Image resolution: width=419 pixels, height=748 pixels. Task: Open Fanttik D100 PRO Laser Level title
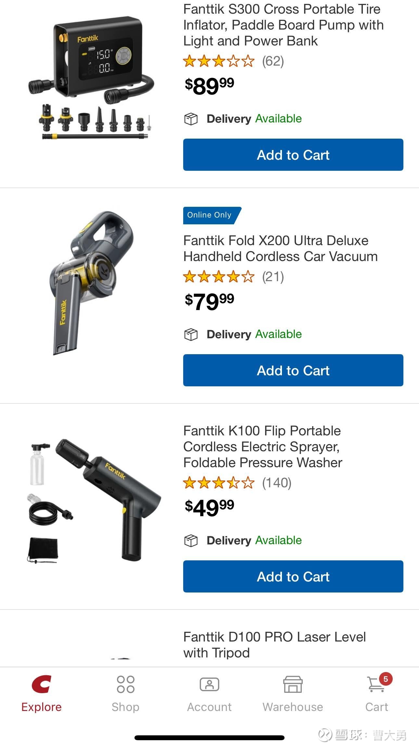tap(274, 644)
